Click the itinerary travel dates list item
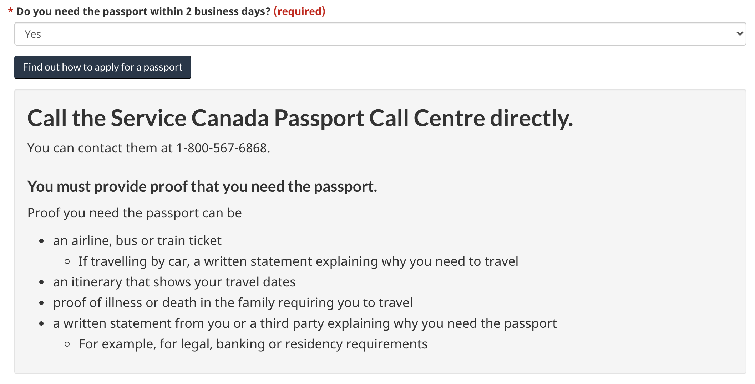The image size is (755, 384). (174, 282)
